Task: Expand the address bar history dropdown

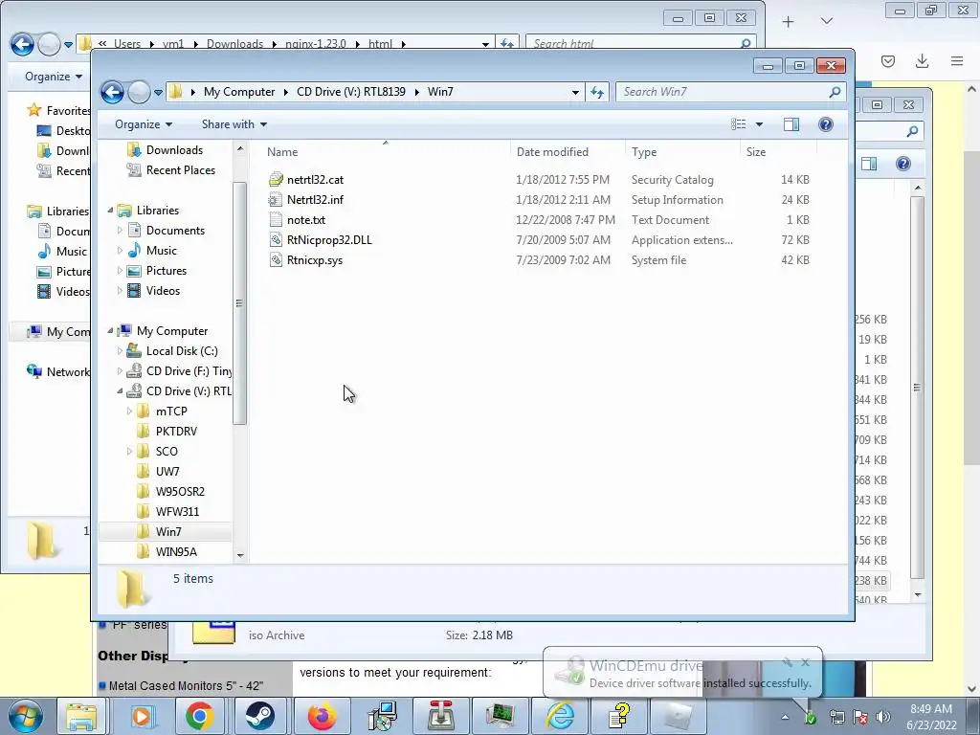Action: pos(575,93)
